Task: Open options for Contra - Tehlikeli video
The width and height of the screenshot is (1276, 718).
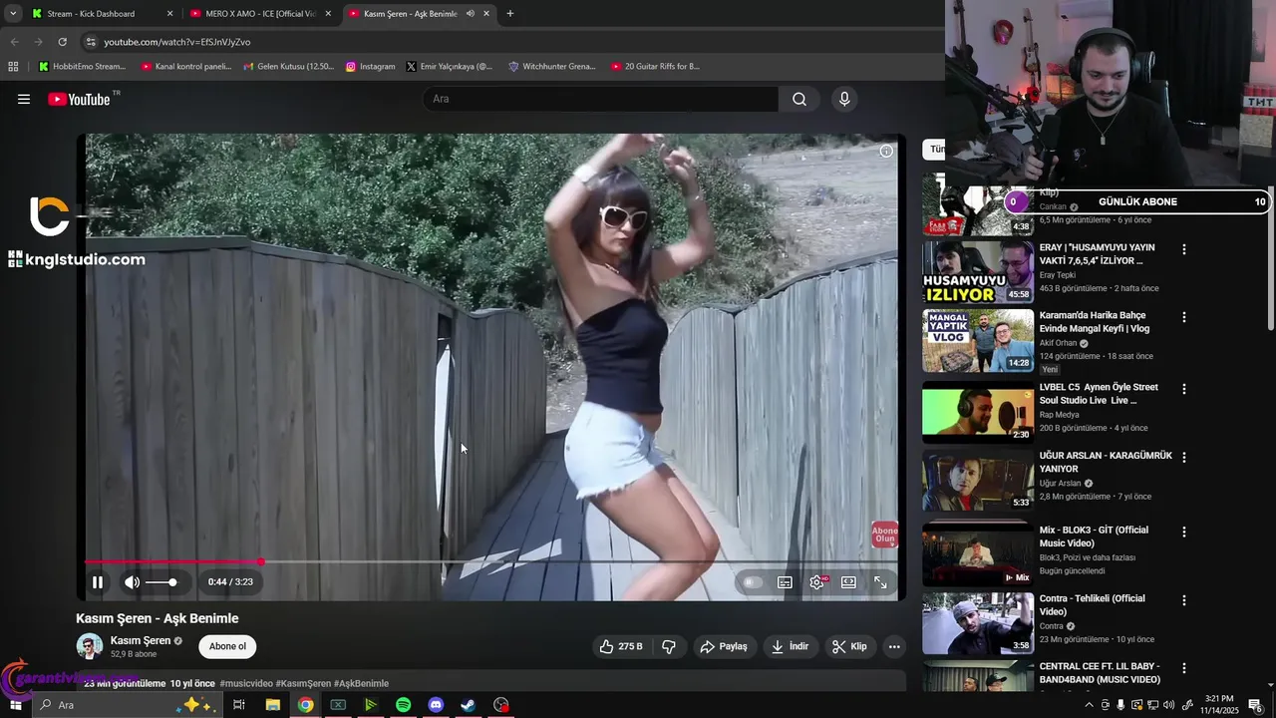Action: [x=1184, y=600]
